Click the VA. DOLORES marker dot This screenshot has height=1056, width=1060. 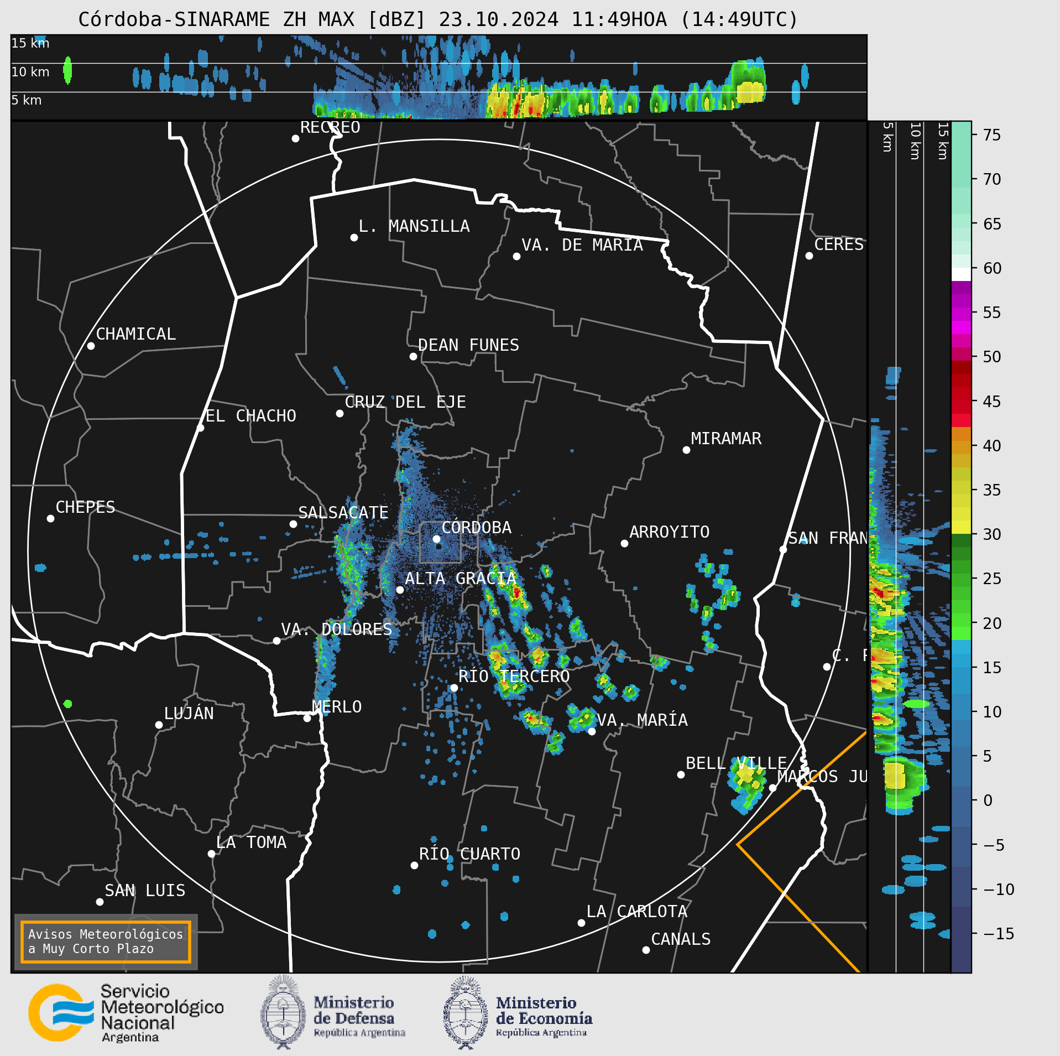[x=276, y=641]
